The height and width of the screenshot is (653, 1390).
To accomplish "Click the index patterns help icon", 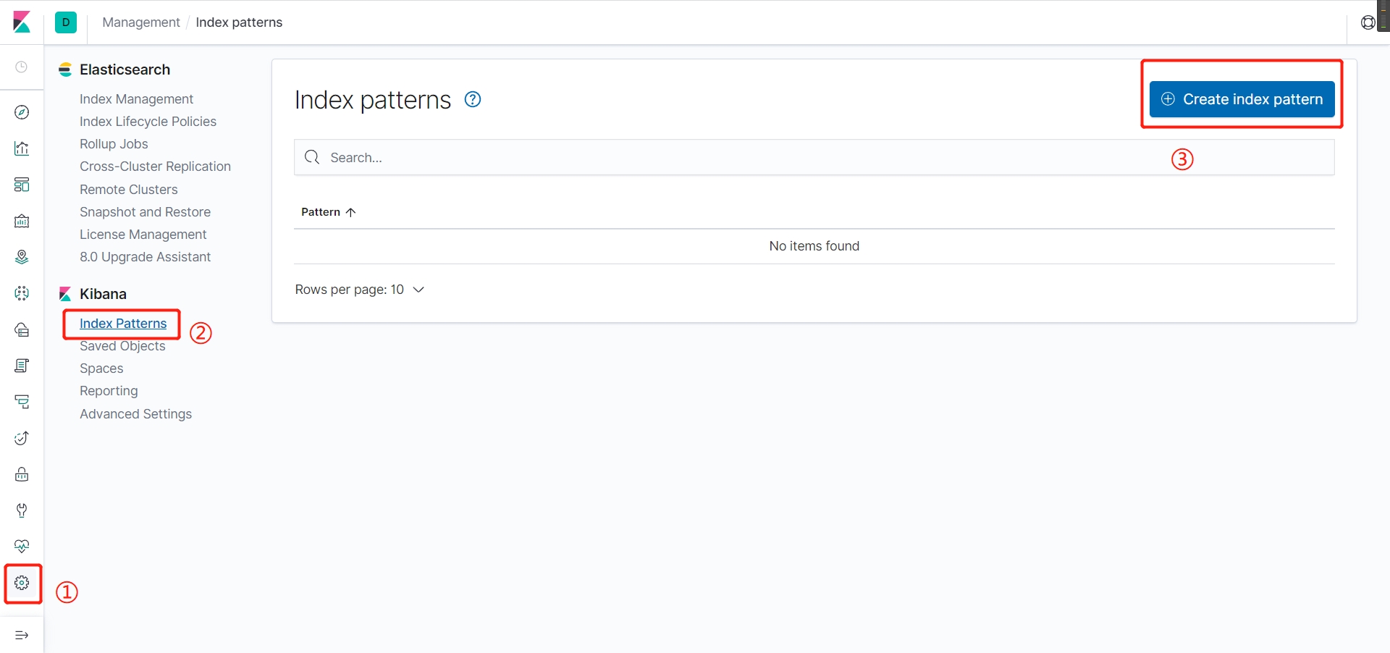I will click(x=473, y=100).
